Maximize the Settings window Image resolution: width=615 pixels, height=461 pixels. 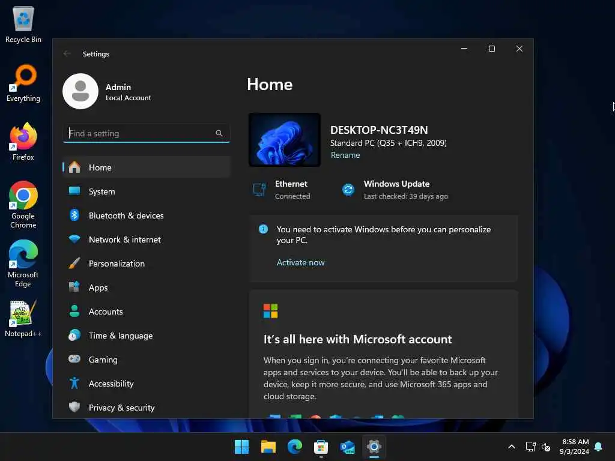492,49
